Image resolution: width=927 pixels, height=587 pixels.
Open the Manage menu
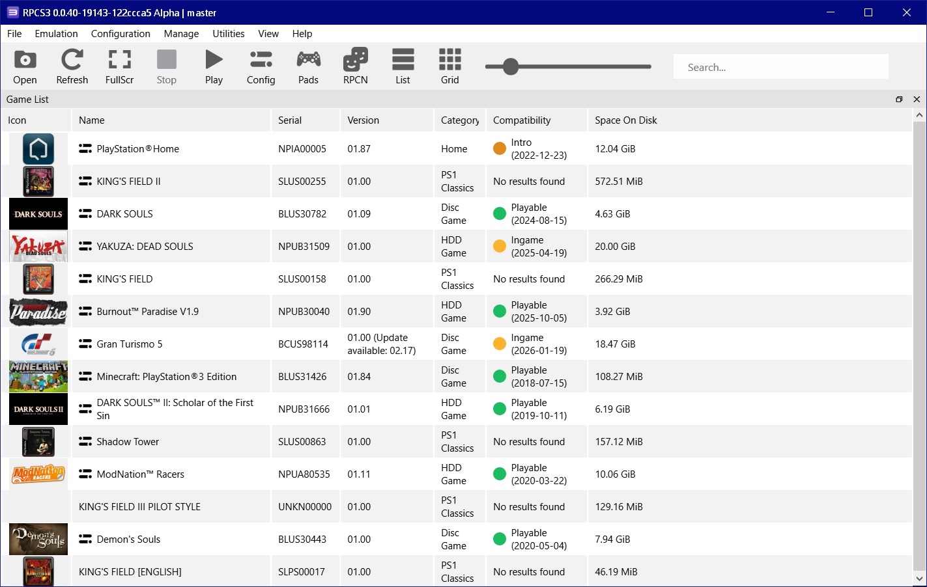click(x=181, y=34)
